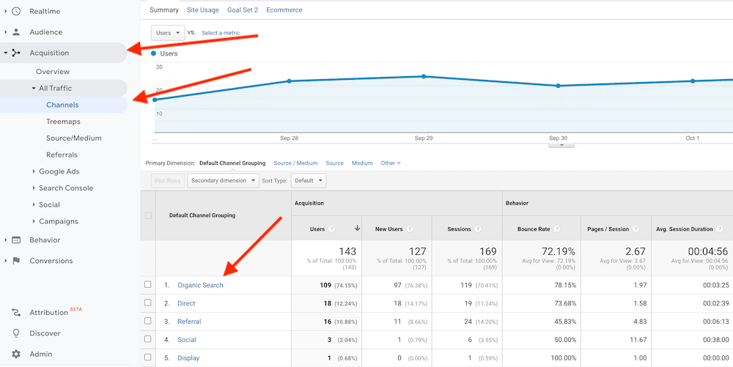Open the Secondary dimension dropdown

[223, 181]
